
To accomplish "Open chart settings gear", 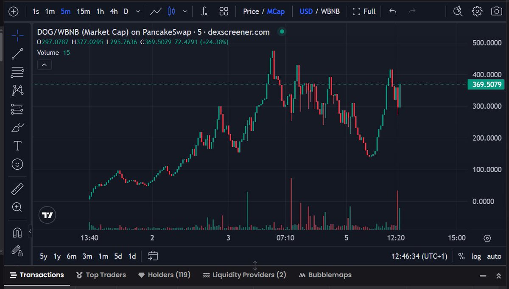I will pyautogui.click(x=477, y=11).
